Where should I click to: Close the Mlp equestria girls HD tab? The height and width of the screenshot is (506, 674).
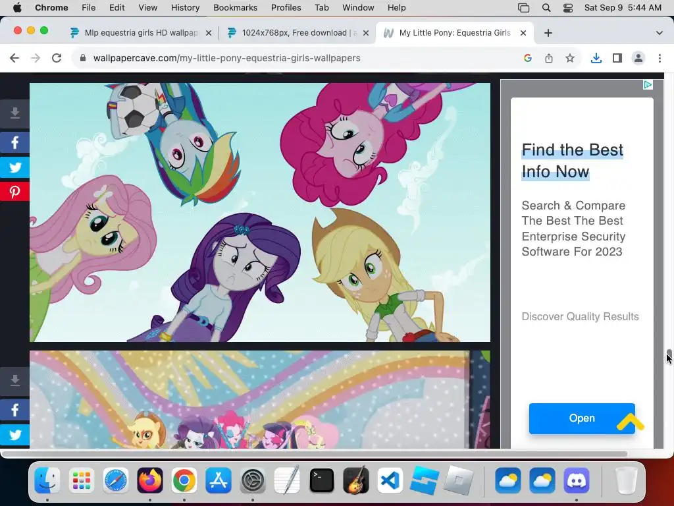pos(209,33)
